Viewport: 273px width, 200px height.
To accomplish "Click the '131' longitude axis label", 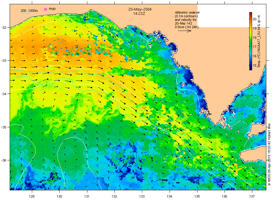I will pos(87,196).
